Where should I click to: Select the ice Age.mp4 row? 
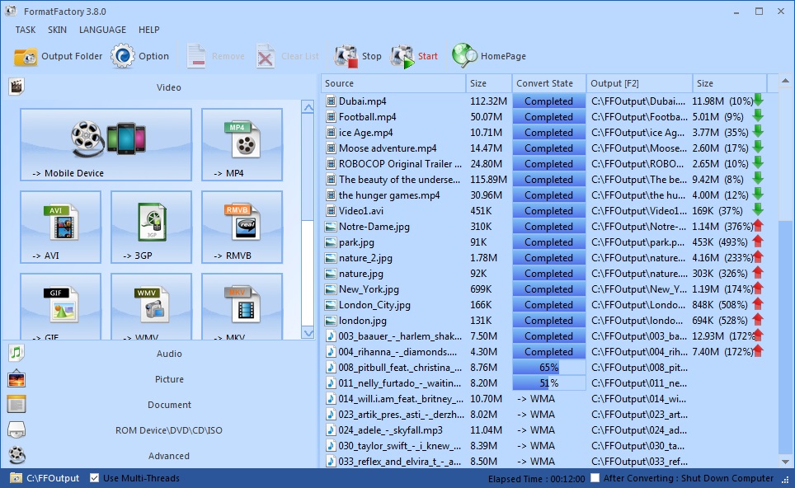[544, 133]
